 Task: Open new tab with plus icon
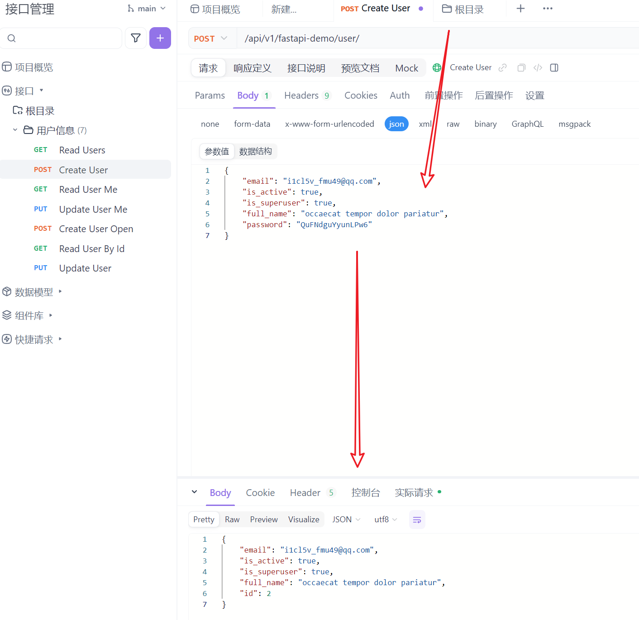pos(520,9)
